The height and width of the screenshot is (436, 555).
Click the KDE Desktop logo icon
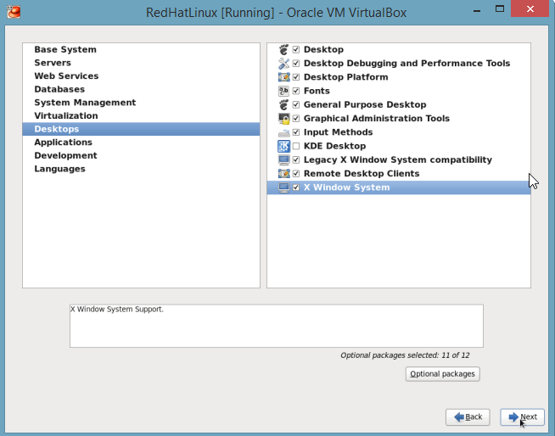coord(284,146)
